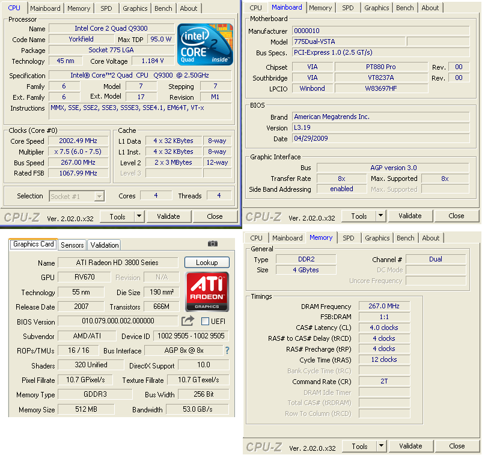The image size is (482, 455).
Task: Go to About tab in Memory window
Action: pos(431,238)
